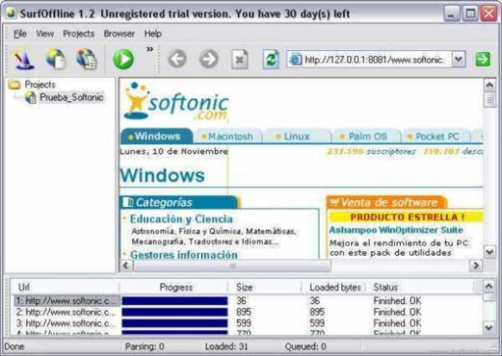
Task: Open Ashampoo WinOptimizer Suite link
Action: (x=396, y=230)
